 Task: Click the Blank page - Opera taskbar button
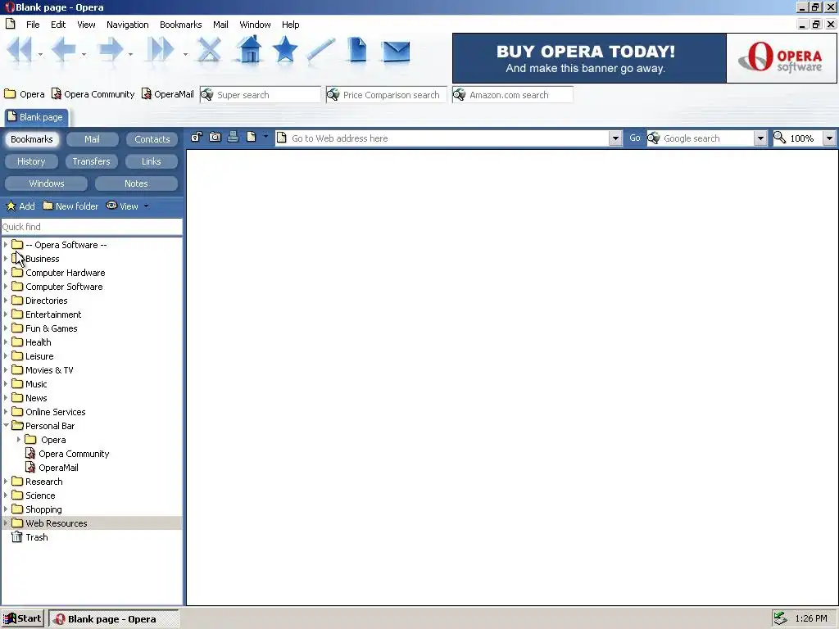click(113, 619)
